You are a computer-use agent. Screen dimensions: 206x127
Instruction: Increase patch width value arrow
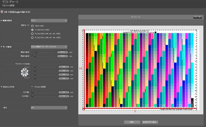(68, 92)
